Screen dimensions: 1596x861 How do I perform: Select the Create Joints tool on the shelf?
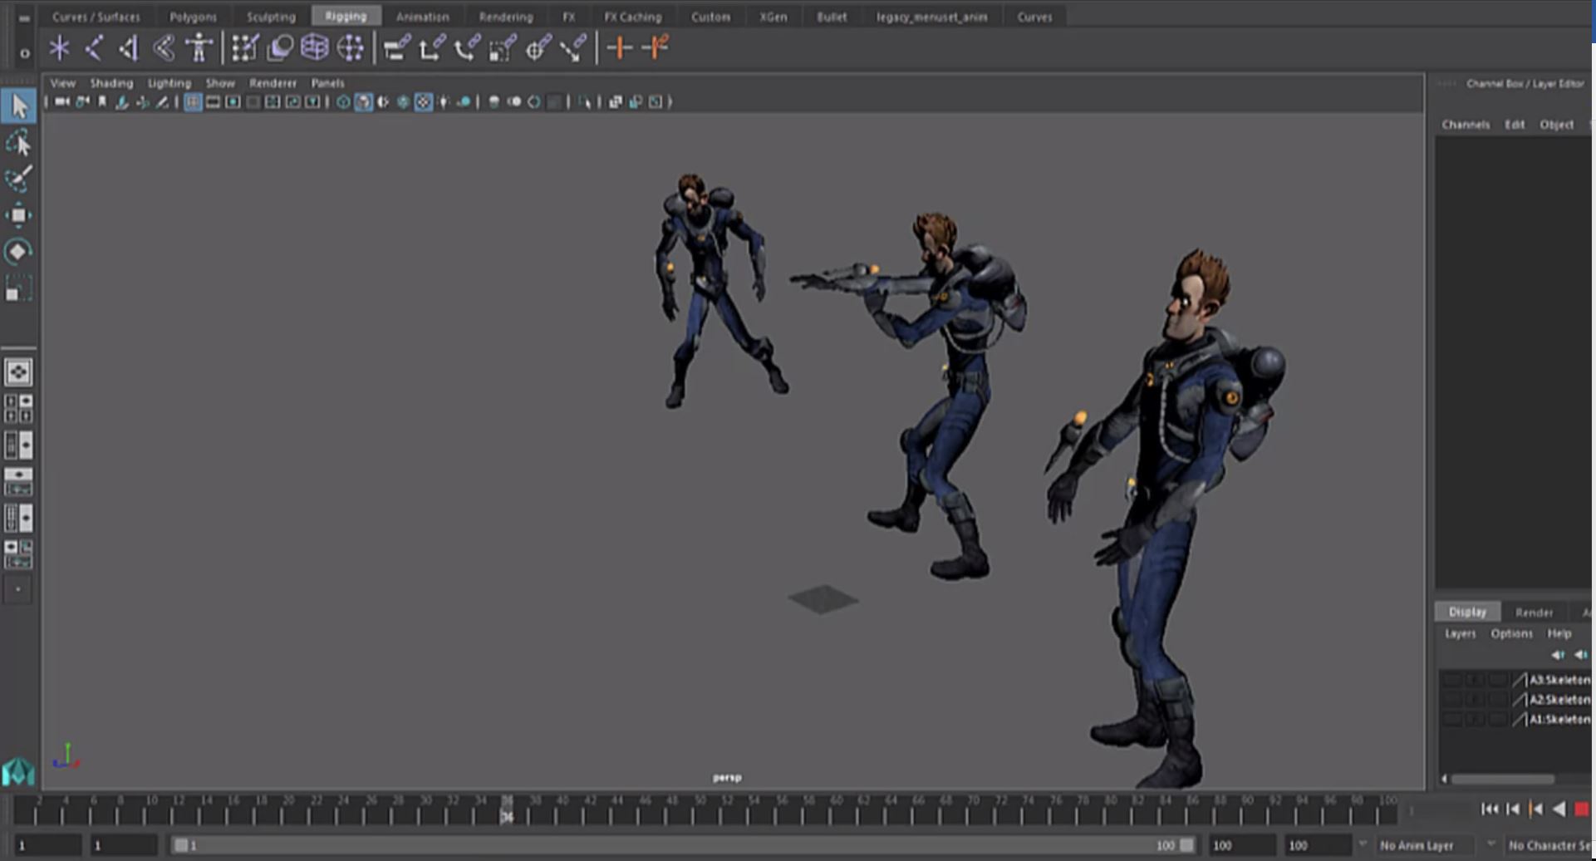60,48
